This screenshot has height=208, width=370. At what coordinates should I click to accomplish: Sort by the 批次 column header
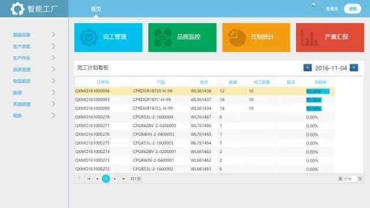[x=204, y=82]
